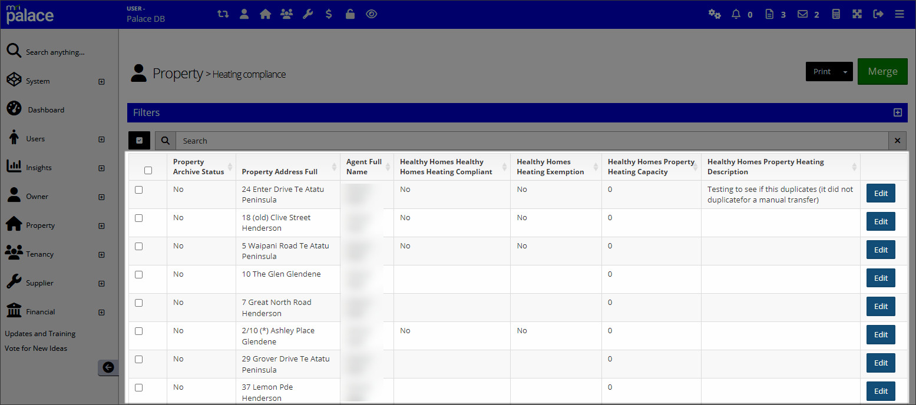Viewport: 916px width, 405px height.
Task: Open Dashboard in the sidebar
Action: coord(46,110)
